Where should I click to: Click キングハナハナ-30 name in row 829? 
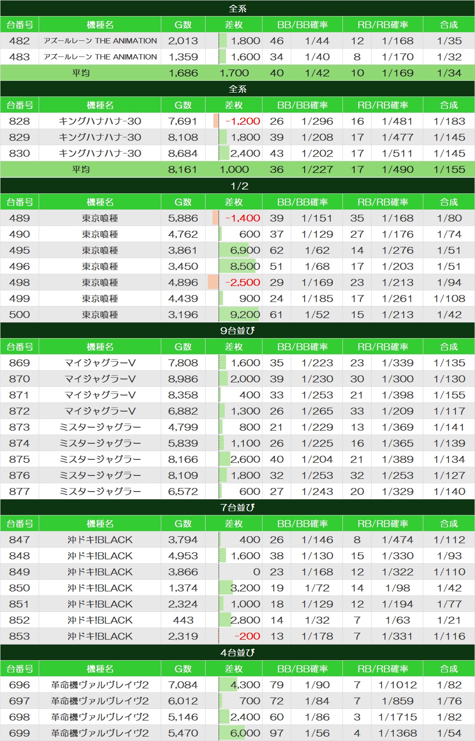point(100,137)
